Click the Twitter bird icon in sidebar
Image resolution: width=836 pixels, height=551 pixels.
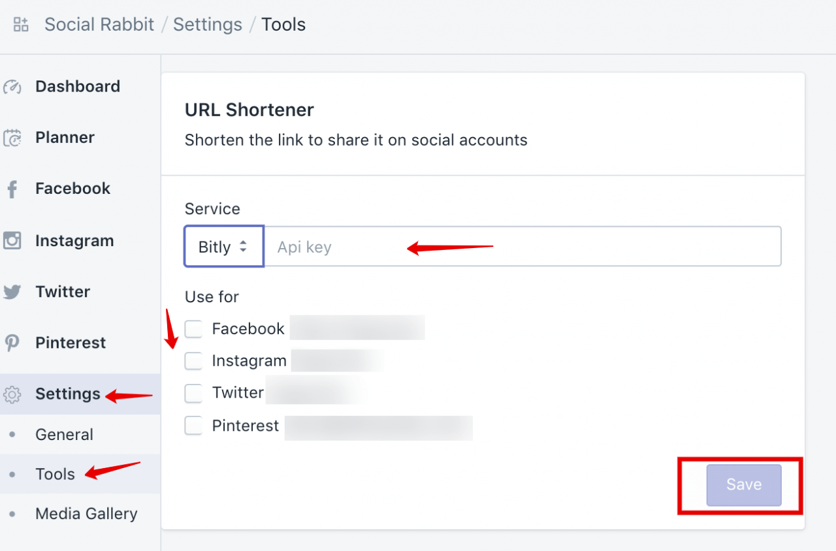[12, 292]
